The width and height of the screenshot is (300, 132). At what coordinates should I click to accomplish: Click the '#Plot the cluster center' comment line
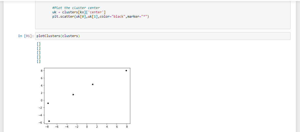pyautogui.click(x=76, y=8)
